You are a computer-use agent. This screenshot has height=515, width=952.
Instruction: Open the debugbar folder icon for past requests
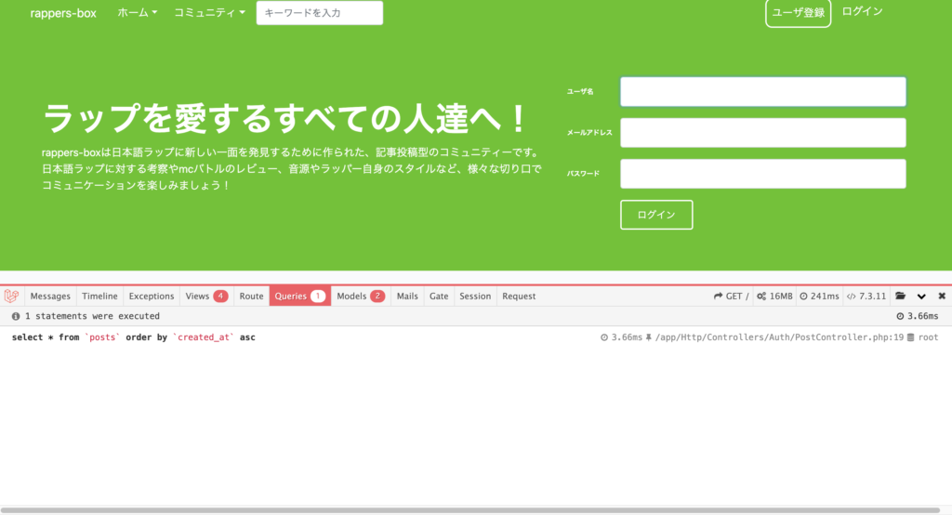click(900, 296)
